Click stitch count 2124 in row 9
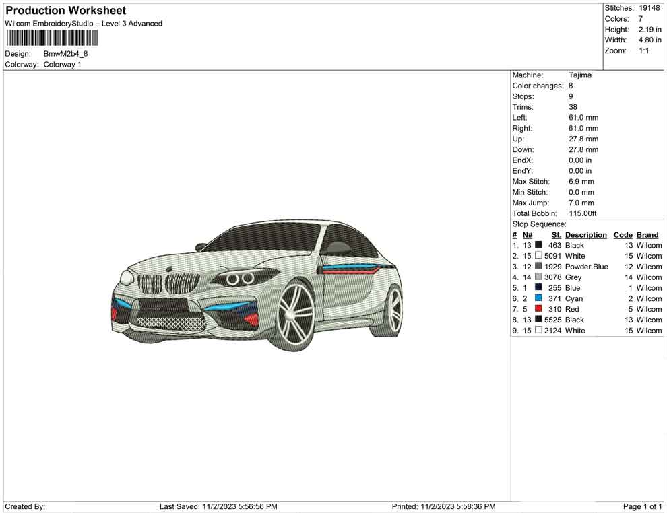 tap(552, 331)
